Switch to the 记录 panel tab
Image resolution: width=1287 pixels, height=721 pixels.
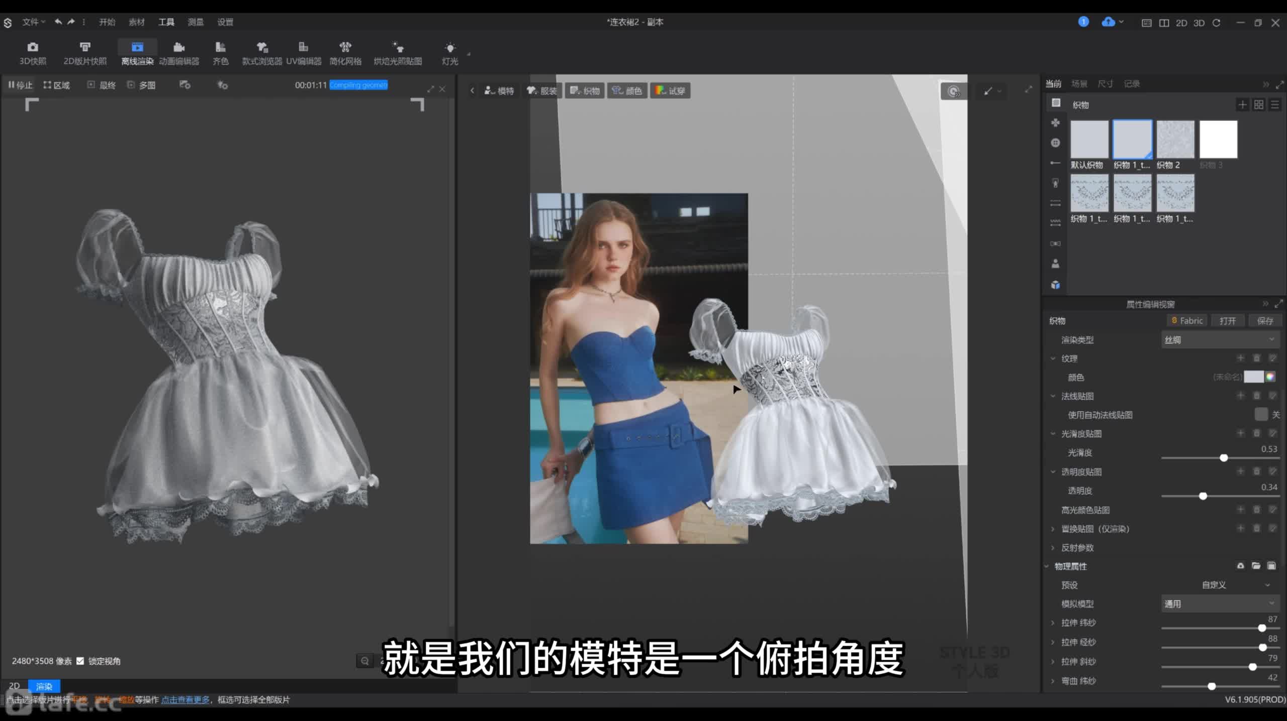1132,84
